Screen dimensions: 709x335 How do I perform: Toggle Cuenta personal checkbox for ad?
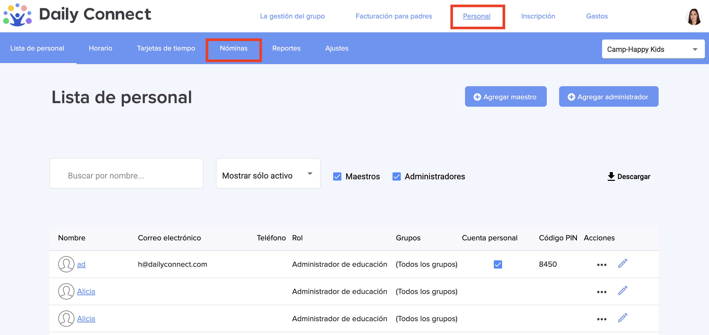click(x=498, y=264)
